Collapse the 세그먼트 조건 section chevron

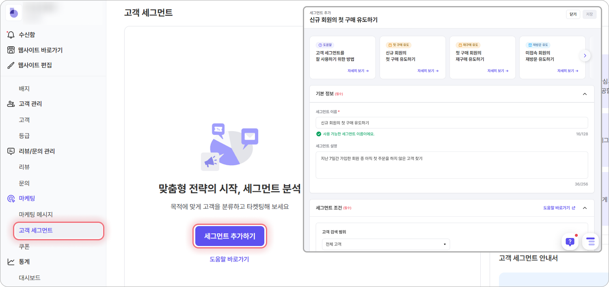click(x=585, y=208)
